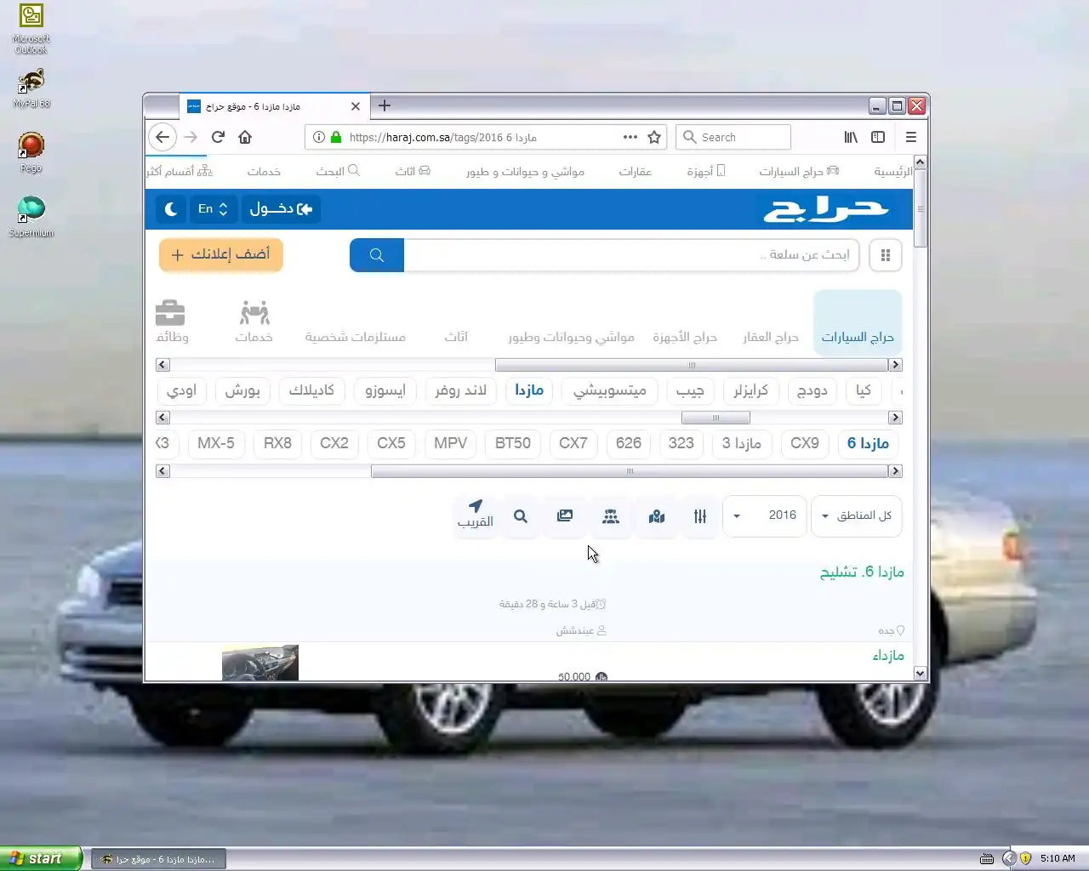Open حراج السيارات in top navigation

click(x=799, y=171)
